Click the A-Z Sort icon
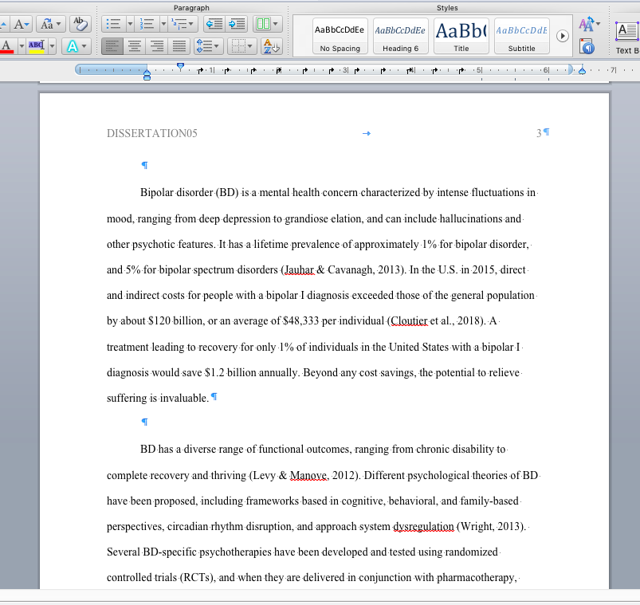 (x=272, y=46)
